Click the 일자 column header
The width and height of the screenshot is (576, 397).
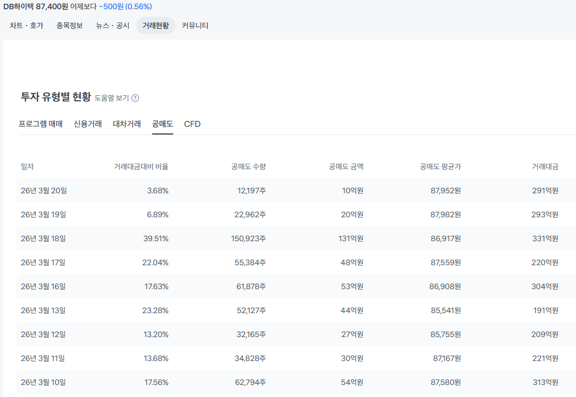click(x=27, y=167)
